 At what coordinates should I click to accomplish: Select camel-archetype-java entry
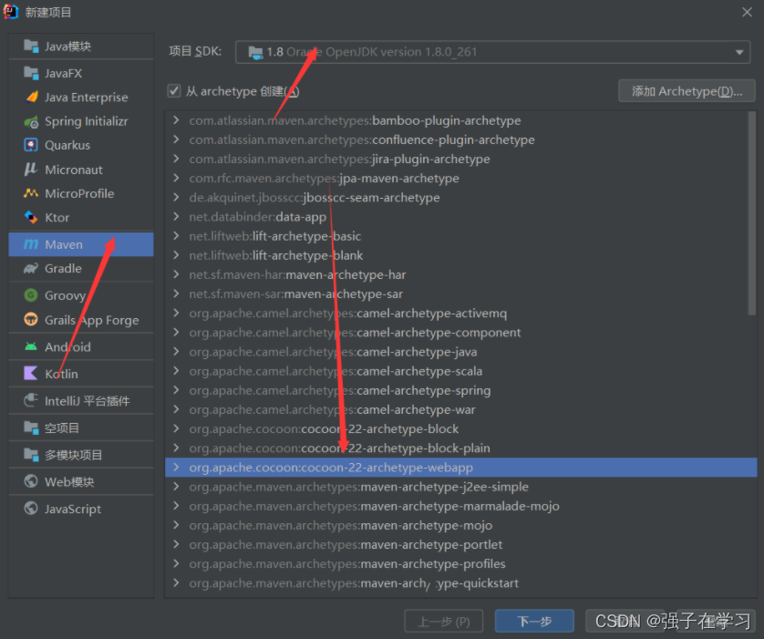(460, 352)
